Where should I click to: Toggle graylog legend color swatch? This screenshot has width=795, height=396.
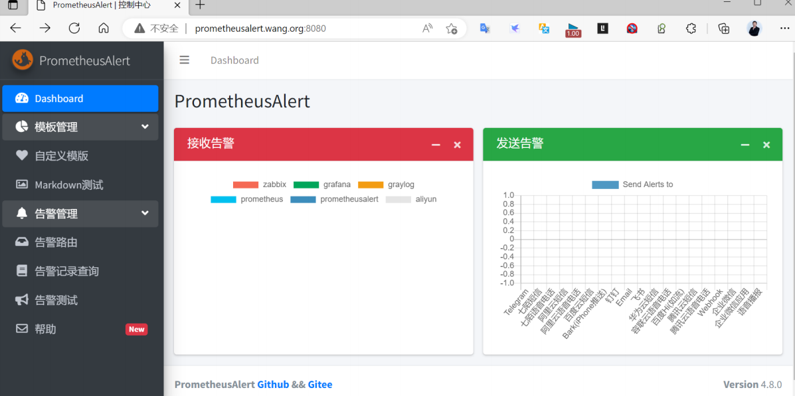coord(371,184)
